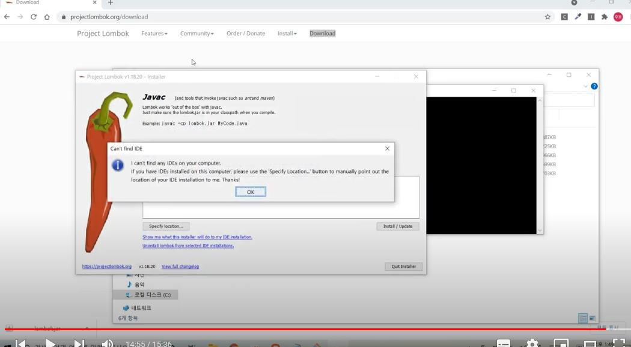Viewport: 631px width, 347px height.
Task: Click the Project Lombok brand link
Action: click(x=103, y=34)
